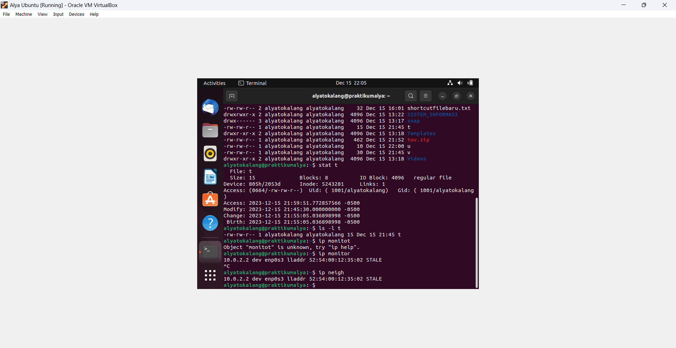Open LibreOffice Writer from the dock

pos(210,177)
